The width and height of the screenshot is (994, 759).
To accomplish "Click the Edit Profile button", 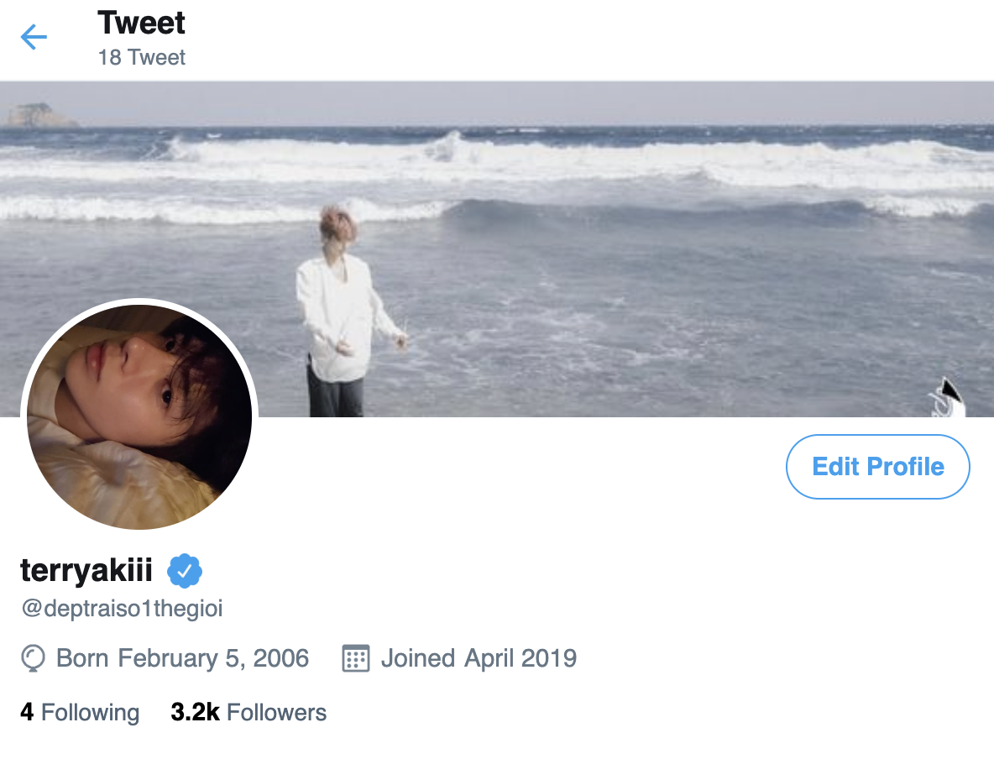I will pos(878,467).
